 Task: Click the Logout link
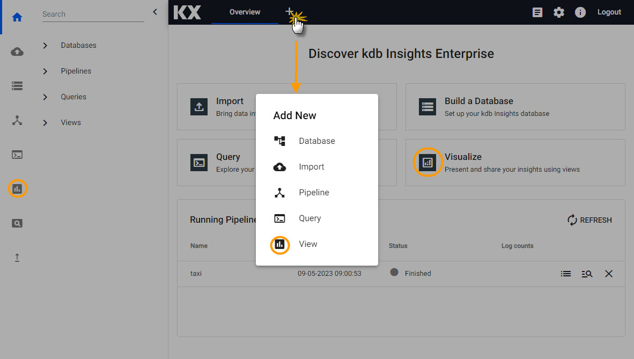click(x=609, y=12)
